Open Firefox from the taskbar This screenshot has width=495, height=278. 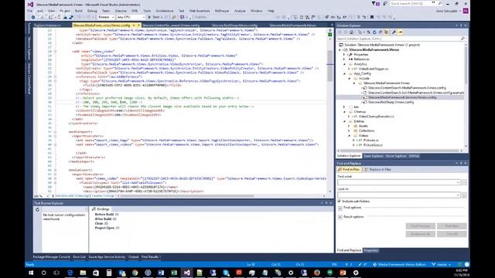pos(317,273)
